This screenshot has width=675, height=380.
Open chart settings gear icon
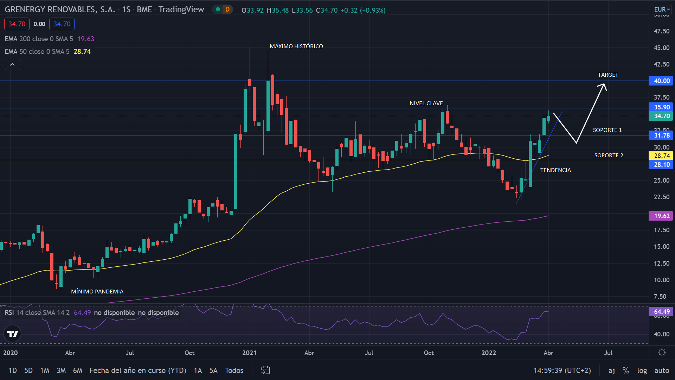[662, 353]
